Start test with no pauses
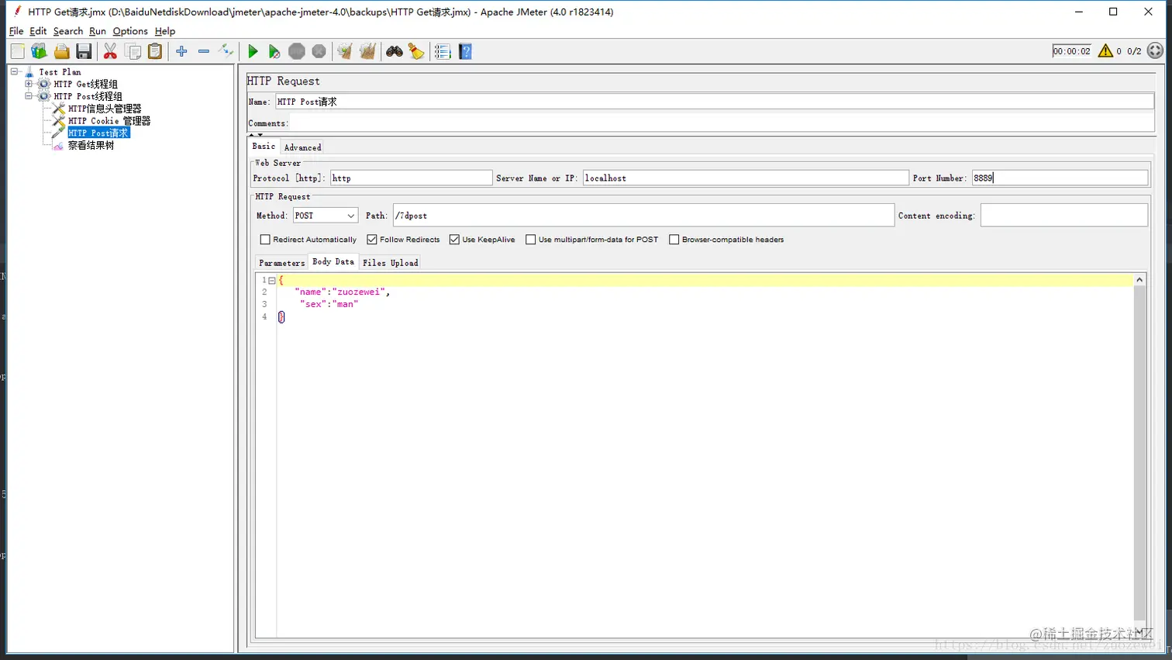The width and height of the screenshot is (1172, 660). pyautogui.click(x=274, y=51)
